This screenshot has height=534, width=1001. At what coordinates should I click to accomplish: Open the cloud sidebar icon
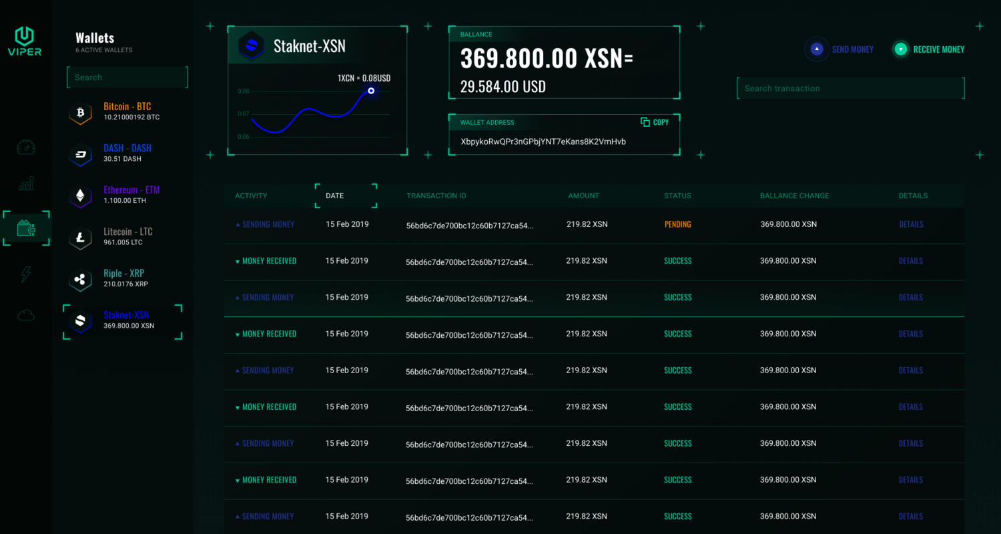(26, 315)
